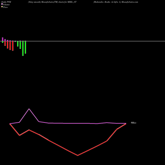Click the shared starting point of both lines
This screenshot has width=165, height=165.
[x=10, y=124]
